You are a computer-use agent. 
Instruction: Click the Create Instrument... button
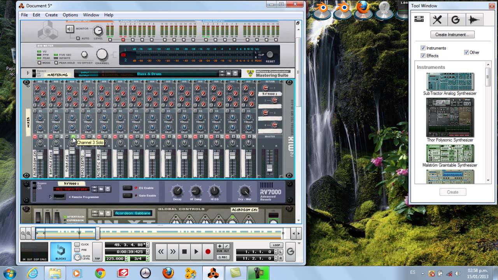pos(452,35)
